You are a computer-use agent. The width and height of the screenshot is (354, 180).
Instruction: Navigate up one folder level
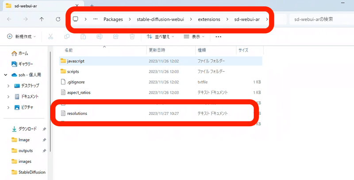pyautogui.click(x=42, y=19)
